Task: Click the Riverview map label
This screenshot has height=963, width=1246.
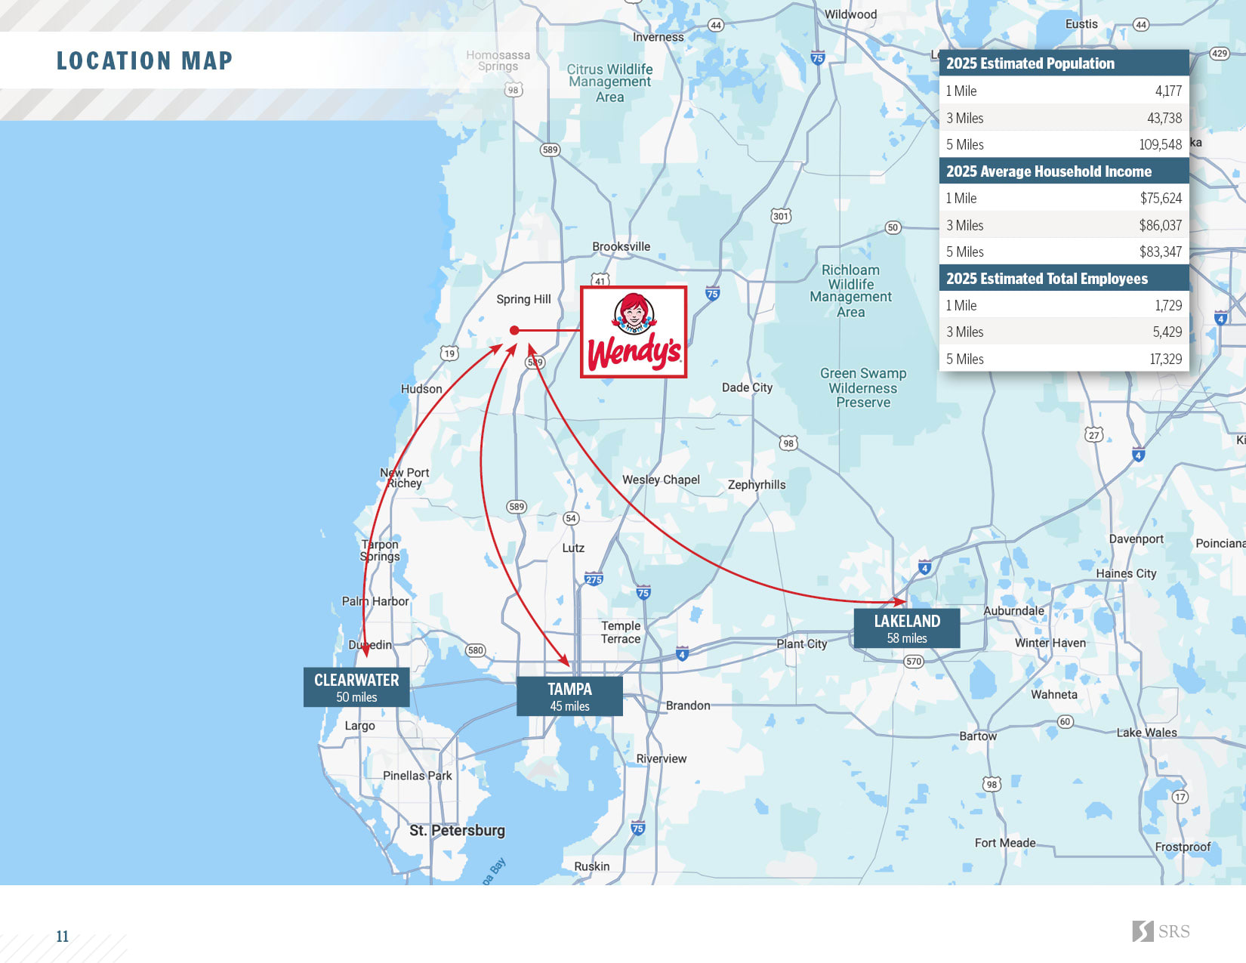Action: (661, 758)
